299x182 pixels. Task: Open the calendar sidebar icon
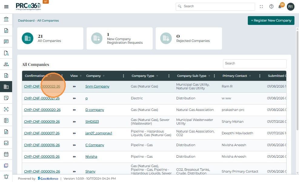point(6,154)
